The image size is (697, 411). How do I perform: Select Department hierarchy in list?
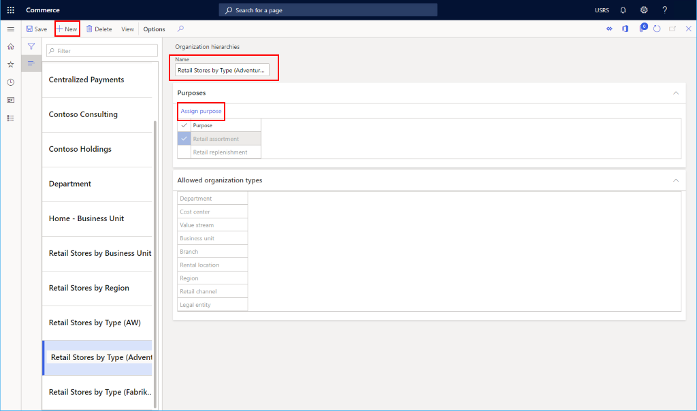coord(97,184)
